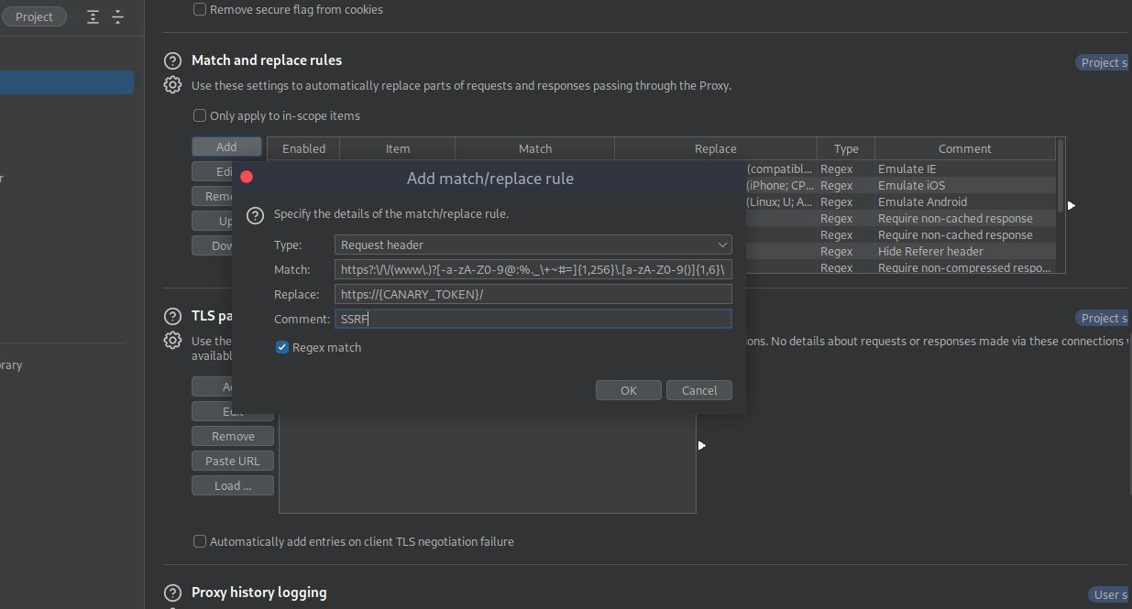Sort rules by Enabled column header
The width and height of the screenshot is (1132, 609).
click(303, 148)
